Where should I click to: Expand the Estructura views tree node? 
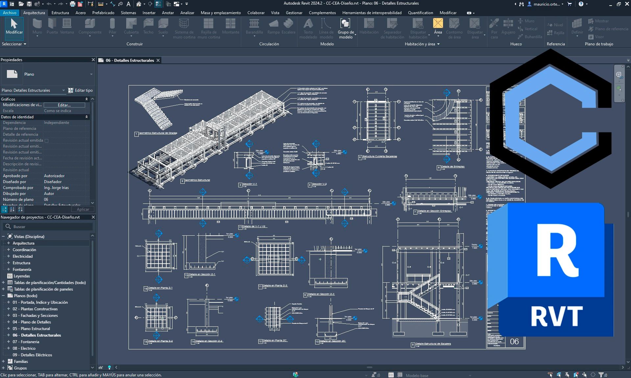click(x=9, y=263)
